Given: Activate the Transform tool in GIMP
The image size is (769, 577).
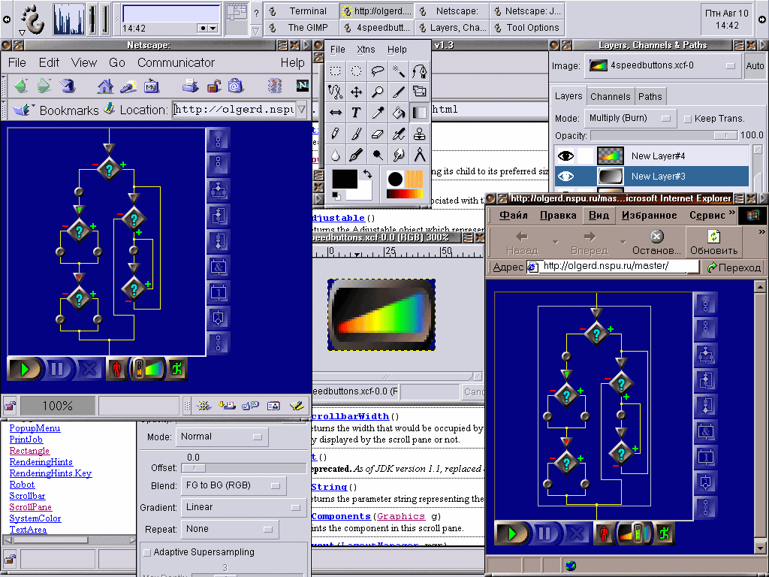Looking at the screenshot, I should [x=420, y=92].
